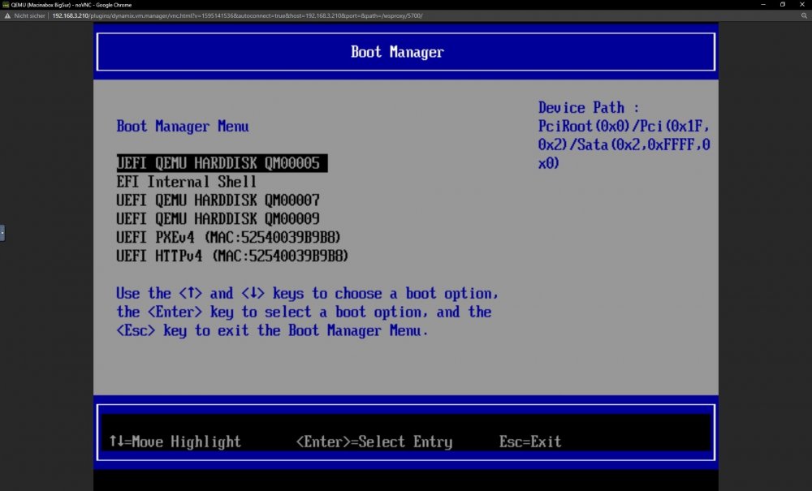
Task: Minimize the Chrome window
Action: pos(763,5)
